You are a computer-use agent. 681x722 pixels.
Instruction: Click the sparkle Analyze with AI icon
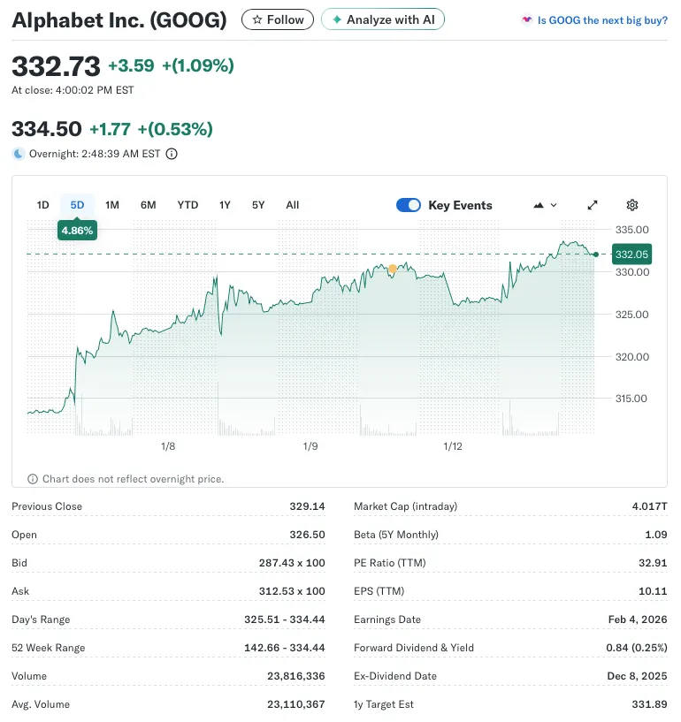coord(336,19)
